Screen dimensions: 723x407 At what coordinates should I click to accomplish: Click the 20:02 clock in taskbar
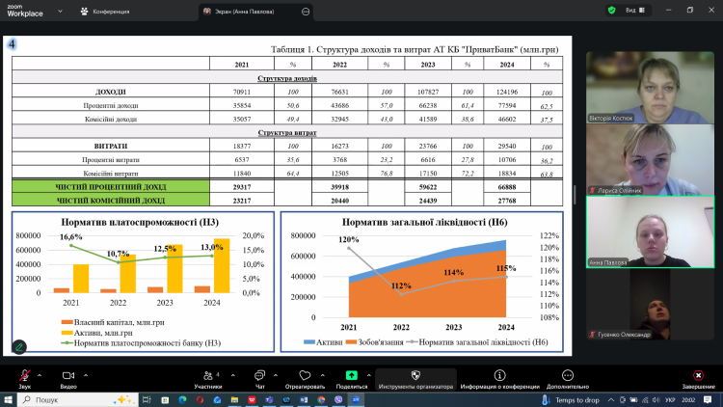pos(688,400)
